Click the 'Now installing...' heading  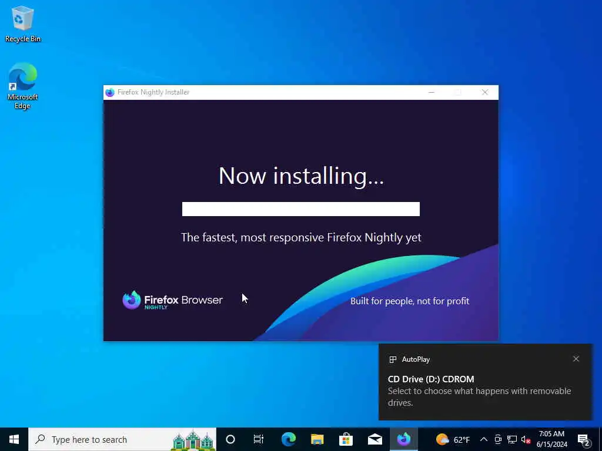click(x=301, y=176)
